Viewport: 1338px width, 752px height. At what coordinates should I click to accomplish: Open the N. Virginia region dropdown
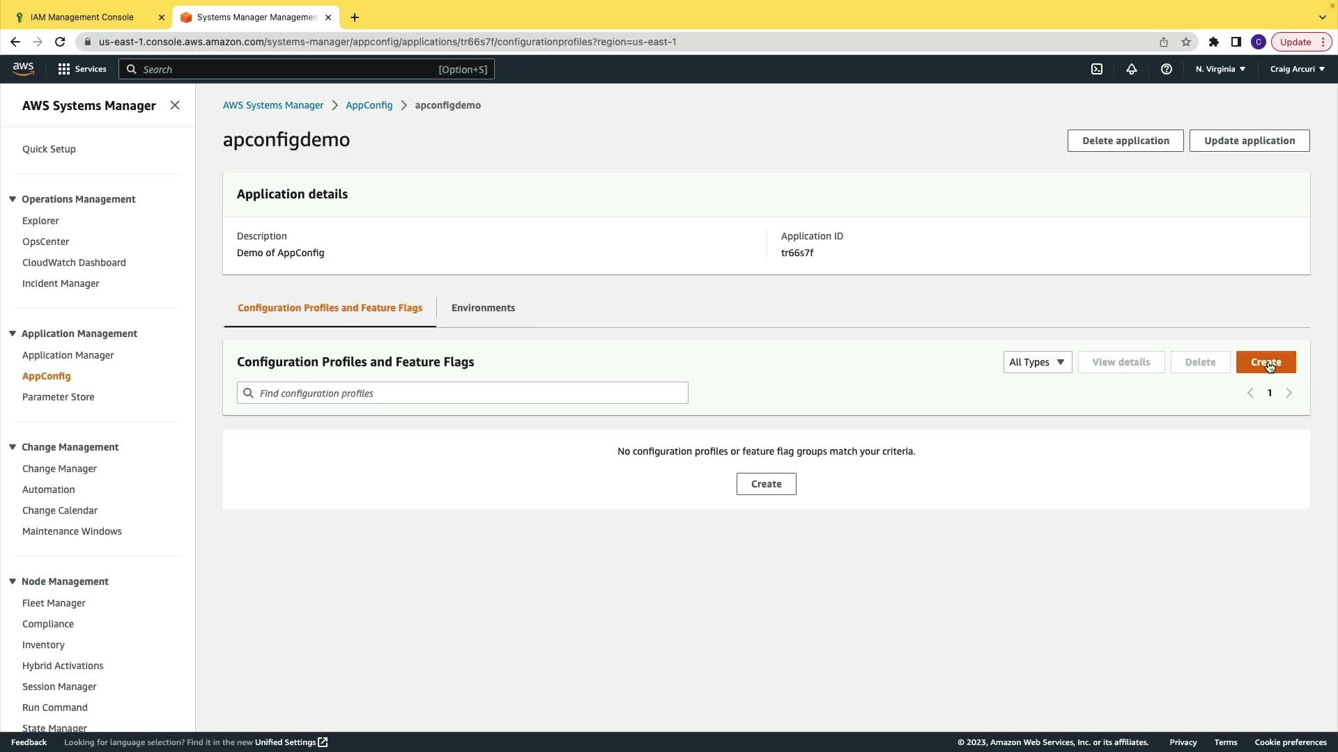(x=1220, y=69)
